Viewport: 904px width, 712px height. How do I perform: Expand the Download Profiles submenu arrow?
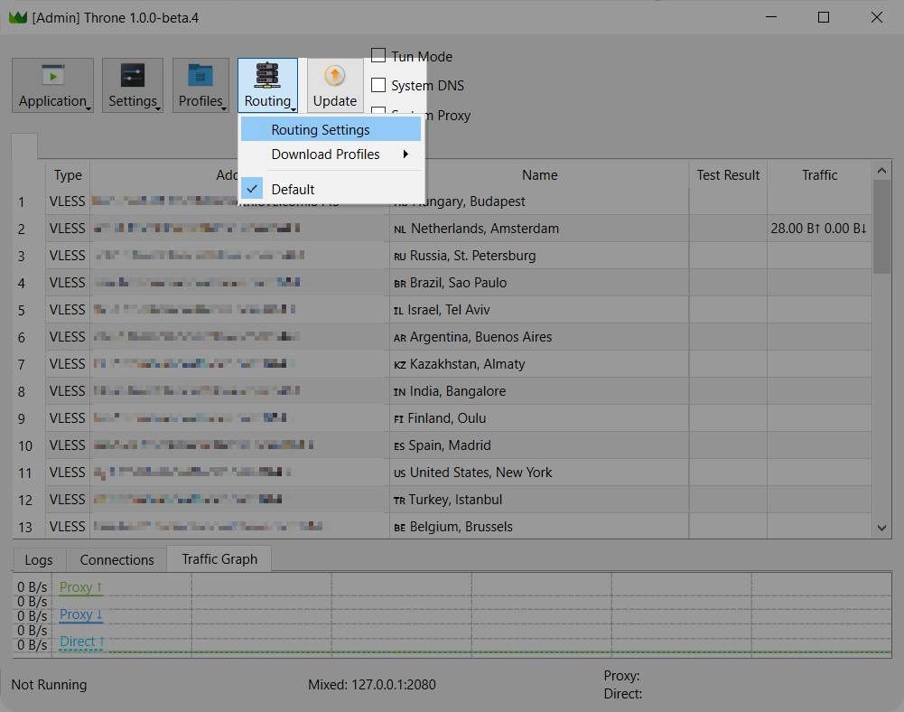pos(405,155)
